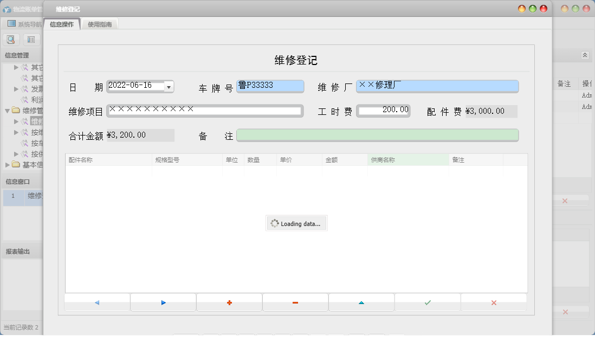Remove parts row using minus icon
This screenshot has width=595, height=355.
click(x=295, y=302)
